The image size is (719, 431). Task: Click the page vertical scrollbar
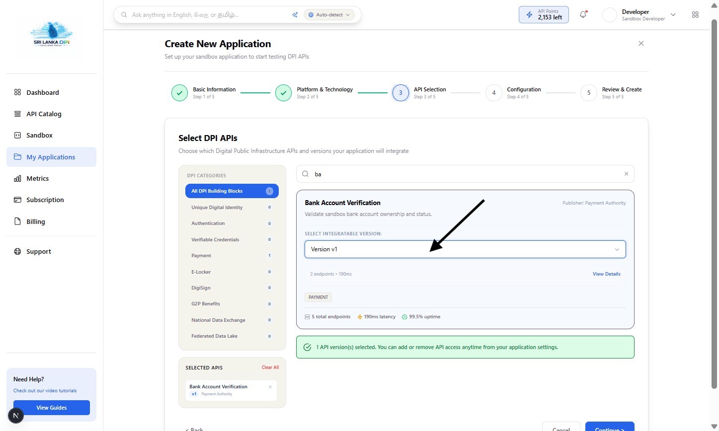tap(715, 204)
